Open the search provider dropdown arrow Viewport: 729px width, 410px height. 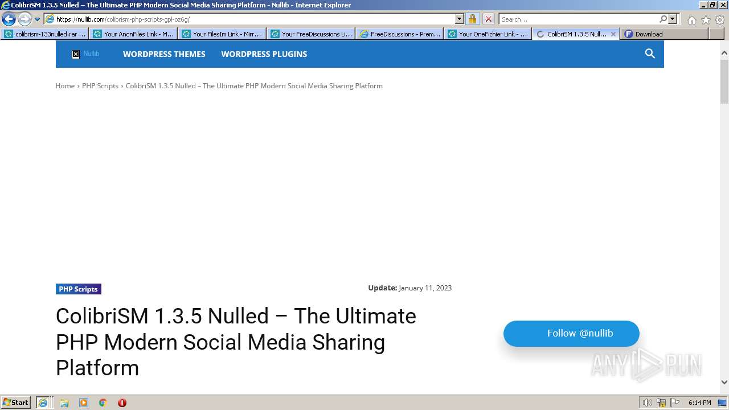[673, 19]
